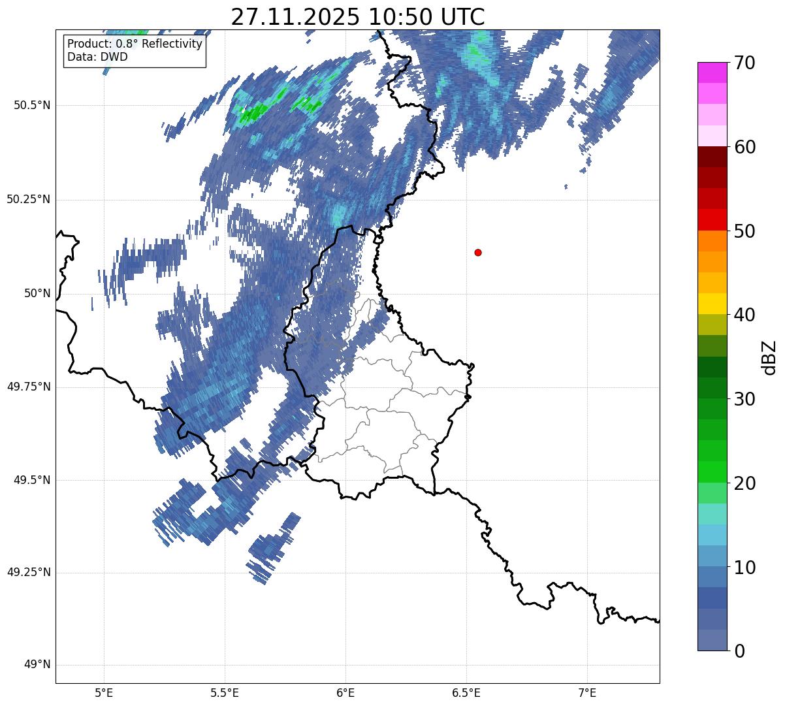Click the longitude label 7°E

[x=587, y=692]
